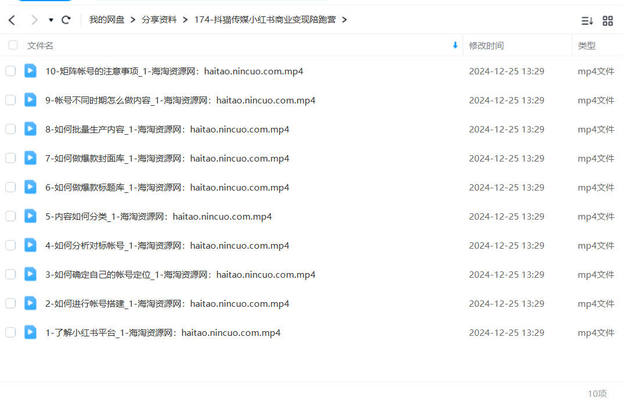Select file name 10-矩阵帐号的注意事项_1-海淘资源网

(174, 71)
